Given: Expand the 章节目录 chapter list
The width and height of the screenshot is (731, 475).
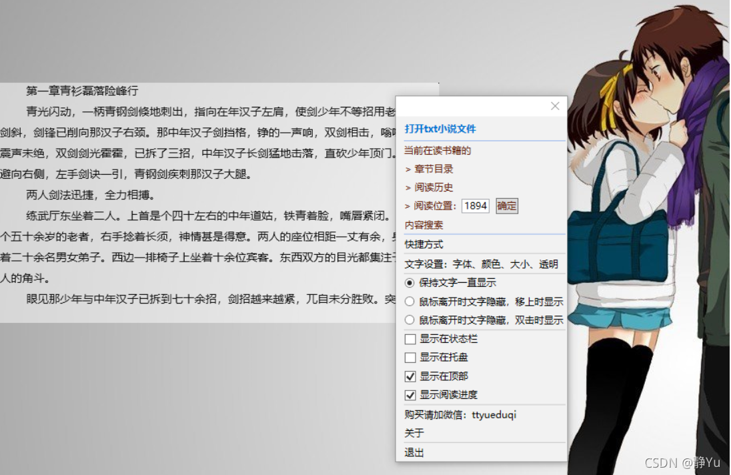Looking at the screenshot, I should point(434,169).
